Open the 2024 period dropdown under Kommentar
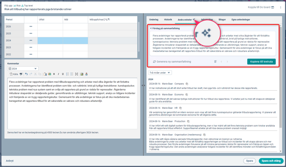The height and width of the screenshot is (167, 286). [x=22, y=69]
